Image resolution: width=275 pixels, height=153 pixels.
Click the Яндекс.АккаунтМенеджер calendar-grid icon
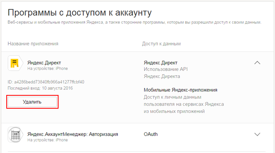pyautogui.click(x=15, y=135)
